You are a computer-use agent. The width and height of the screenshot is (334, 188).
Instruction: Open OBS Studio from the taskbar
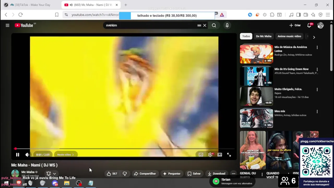click(79, 183)
